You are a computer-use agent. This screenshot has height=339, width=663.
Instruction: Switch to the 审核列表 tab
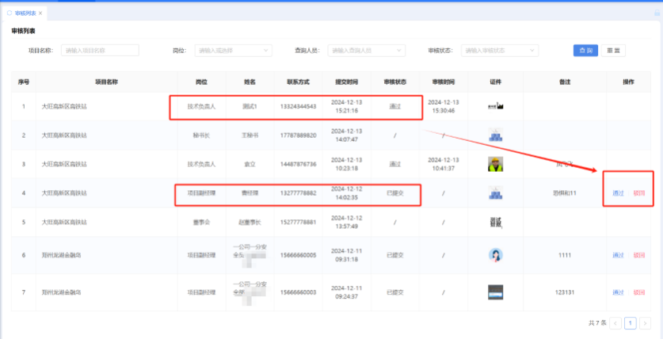click(x=24, y=13)
